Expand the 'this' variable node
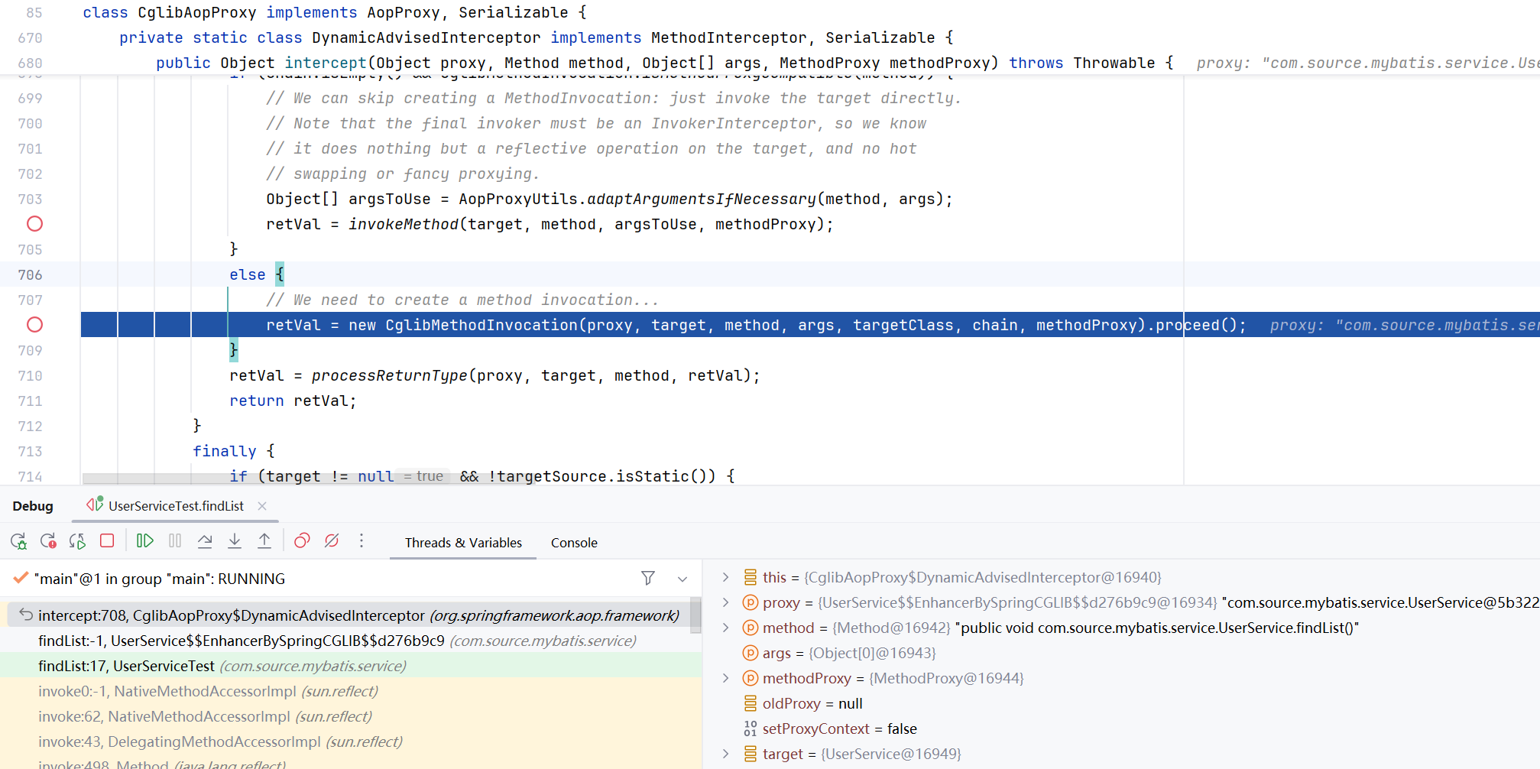1540x769 pixels. coord(726,577)
